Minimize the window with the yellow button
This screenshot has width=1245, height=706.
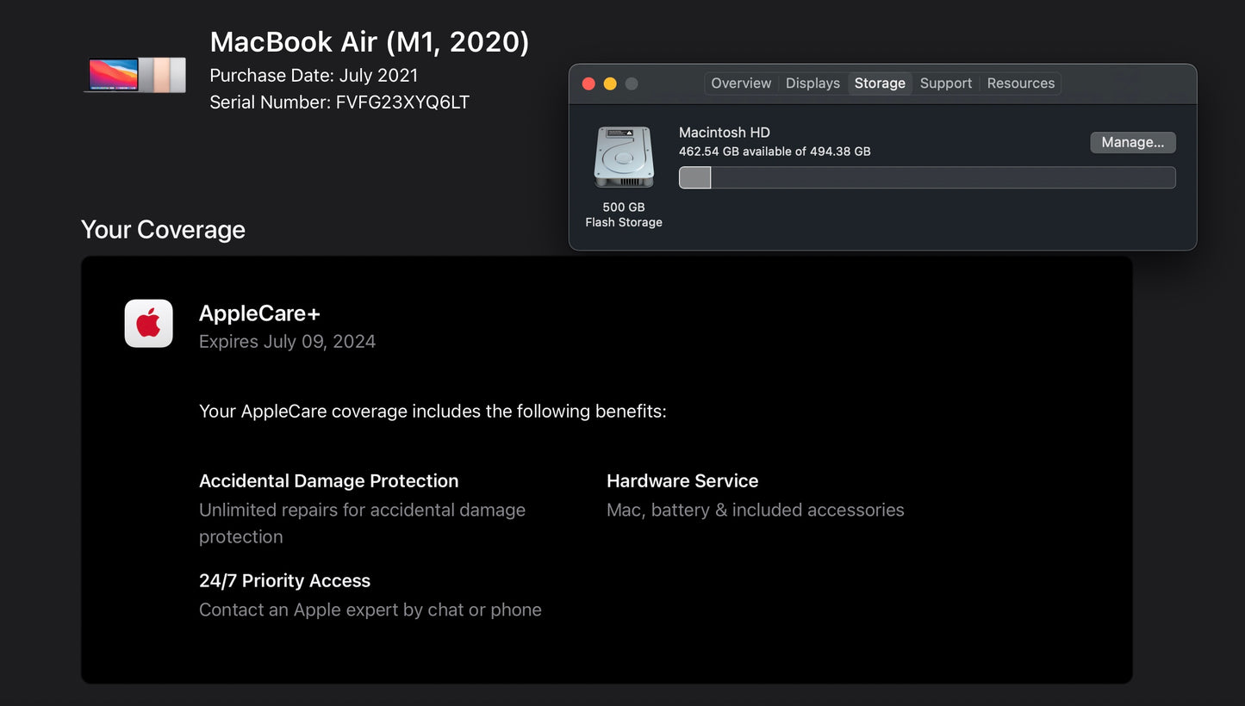click(x=610, y=84)
